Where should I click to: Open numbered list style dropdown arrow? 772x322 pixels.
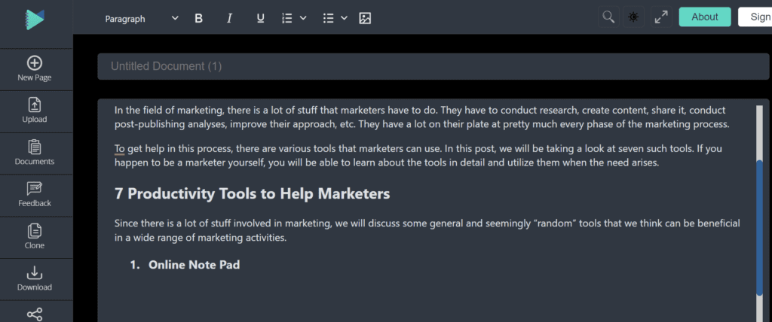[x=303, y=18]
